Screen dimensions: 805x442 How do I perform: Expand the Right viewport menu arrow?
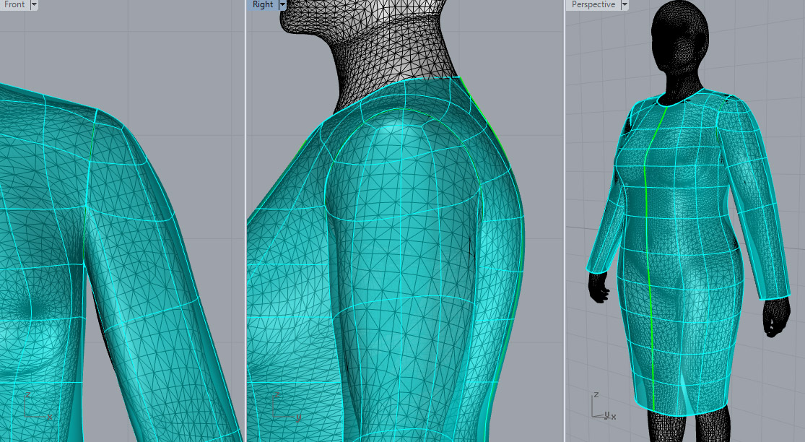(282, 4)
